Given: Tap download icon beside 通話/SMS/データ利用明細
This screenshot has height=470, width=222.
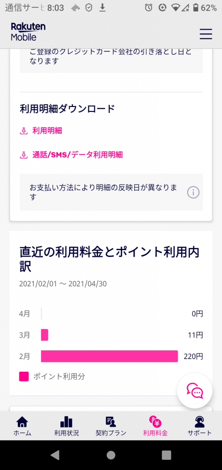Looking at the screenshot, I should click(24, 155).
